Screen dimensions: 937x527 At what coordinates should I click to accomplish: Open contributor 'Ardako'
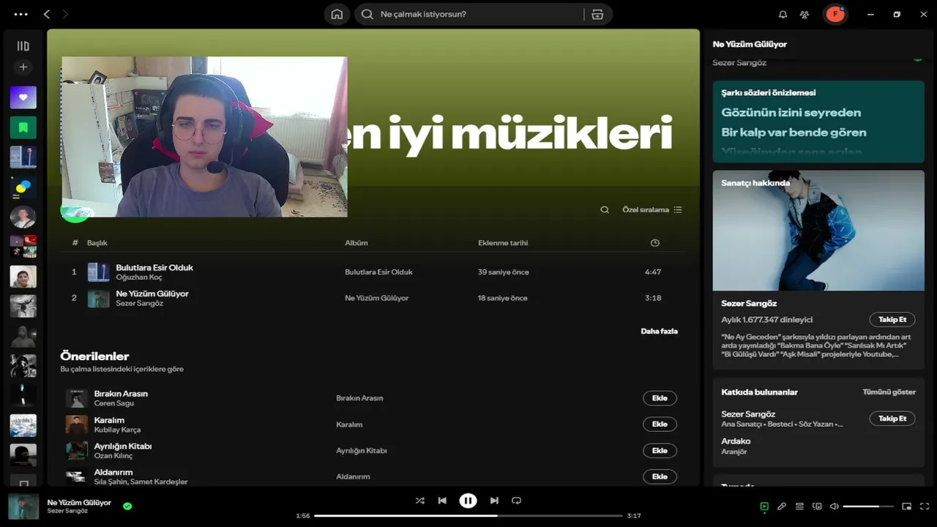736,441
